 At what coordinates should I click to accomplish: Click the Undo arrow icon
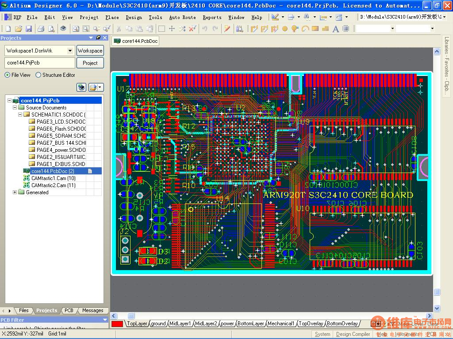(205, 29)
